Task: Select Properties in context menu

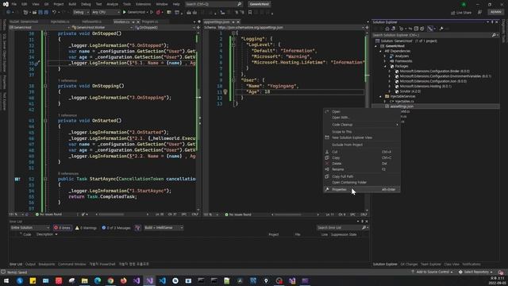Action: point(362,189)
